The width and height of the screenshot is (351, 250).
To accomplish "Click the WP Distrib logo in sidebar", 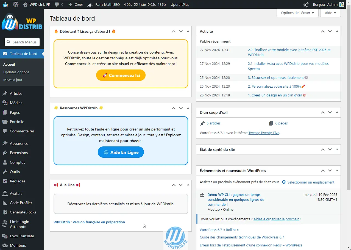I will [x=22, y=22].
